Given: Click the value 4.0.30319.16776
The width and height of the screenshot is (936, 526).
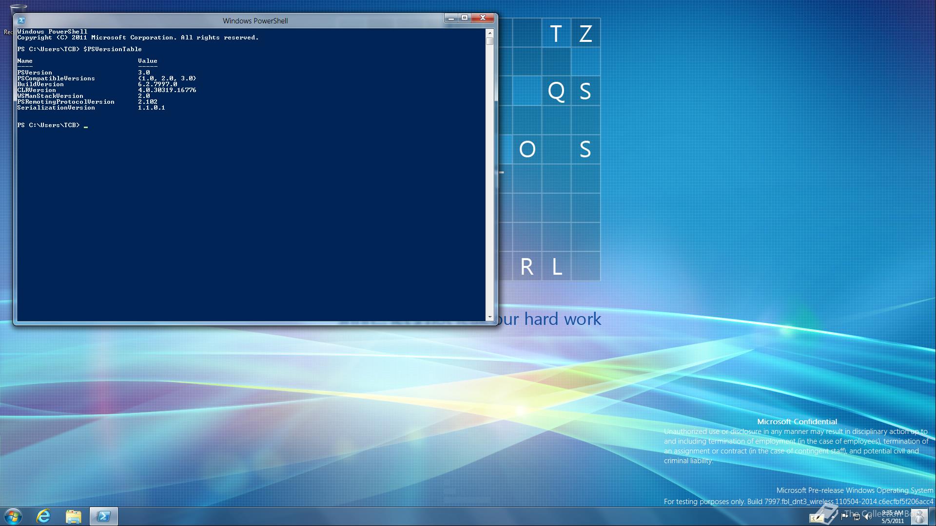Looking at the screenshot, I should (167, 90).
